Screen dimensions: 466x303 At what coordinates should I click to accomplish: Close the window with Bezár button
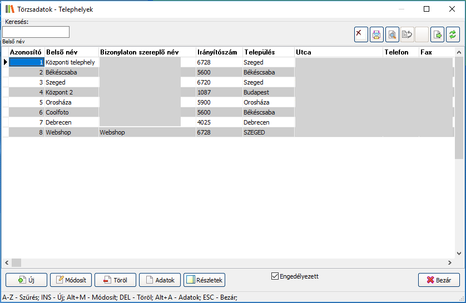(439, 280)
